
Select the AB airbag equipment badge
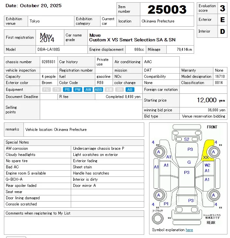tap(130, 90)
